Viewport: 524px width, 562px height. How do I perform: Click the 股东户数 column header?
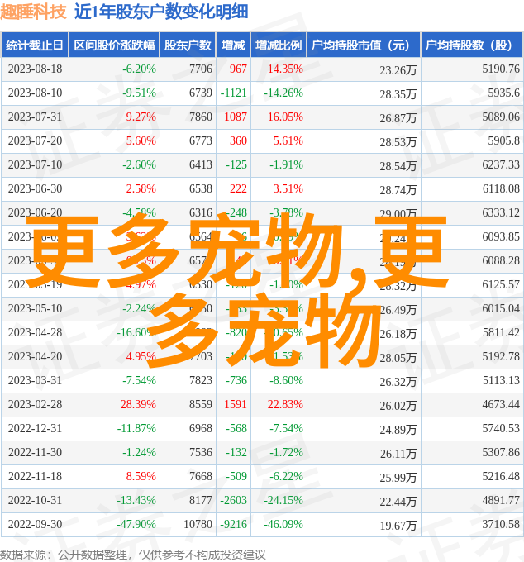tap(188, 45)
